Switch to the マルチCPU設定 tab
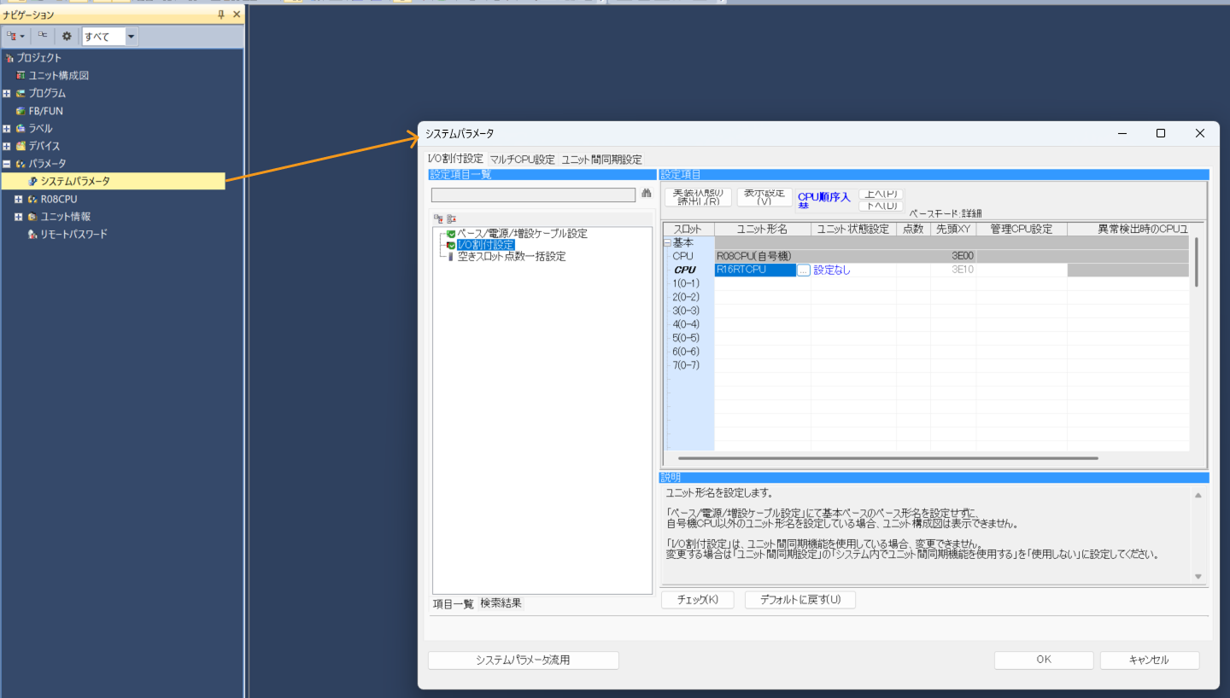The height and width of the screenshot is (698, 1230). tap(522, 160)
